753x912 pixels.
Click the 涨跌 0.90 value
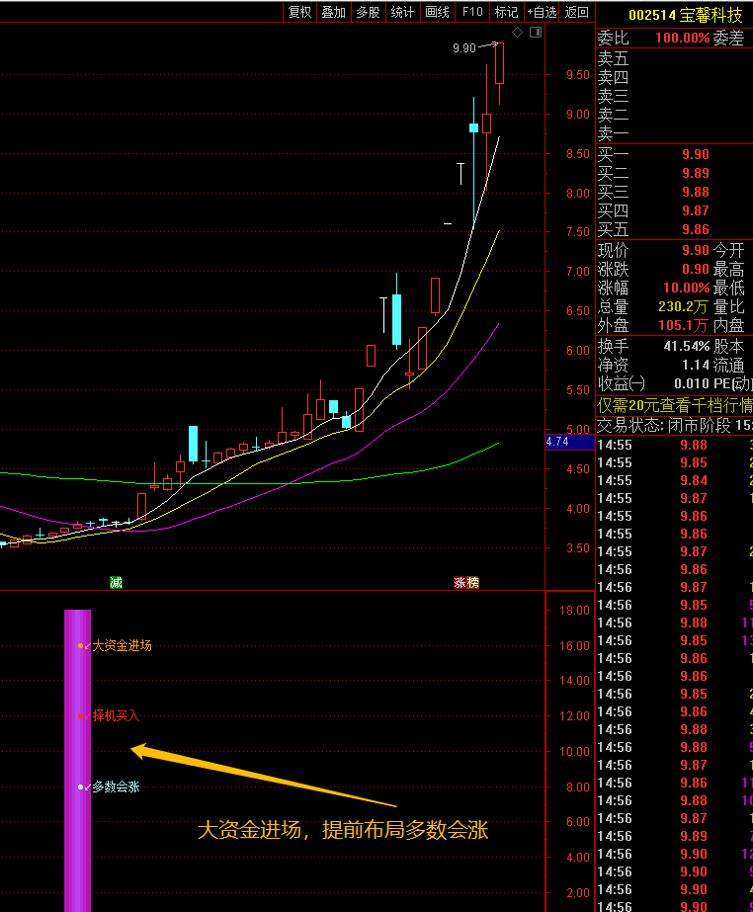click(696, 269)
